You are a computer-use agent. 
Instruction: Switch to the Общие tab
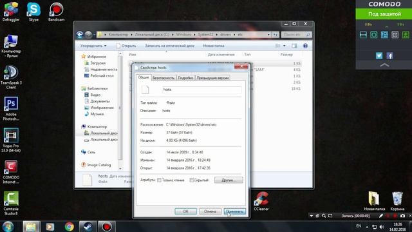pyautogui.click(x=144, y=77)
